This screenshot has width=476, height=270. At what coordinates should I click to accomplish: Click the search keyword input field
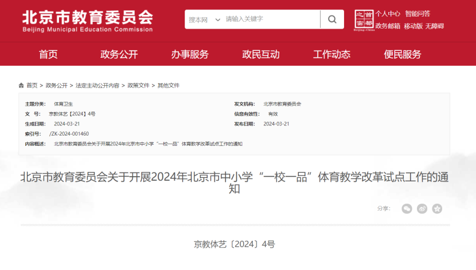tap(271, 19)
